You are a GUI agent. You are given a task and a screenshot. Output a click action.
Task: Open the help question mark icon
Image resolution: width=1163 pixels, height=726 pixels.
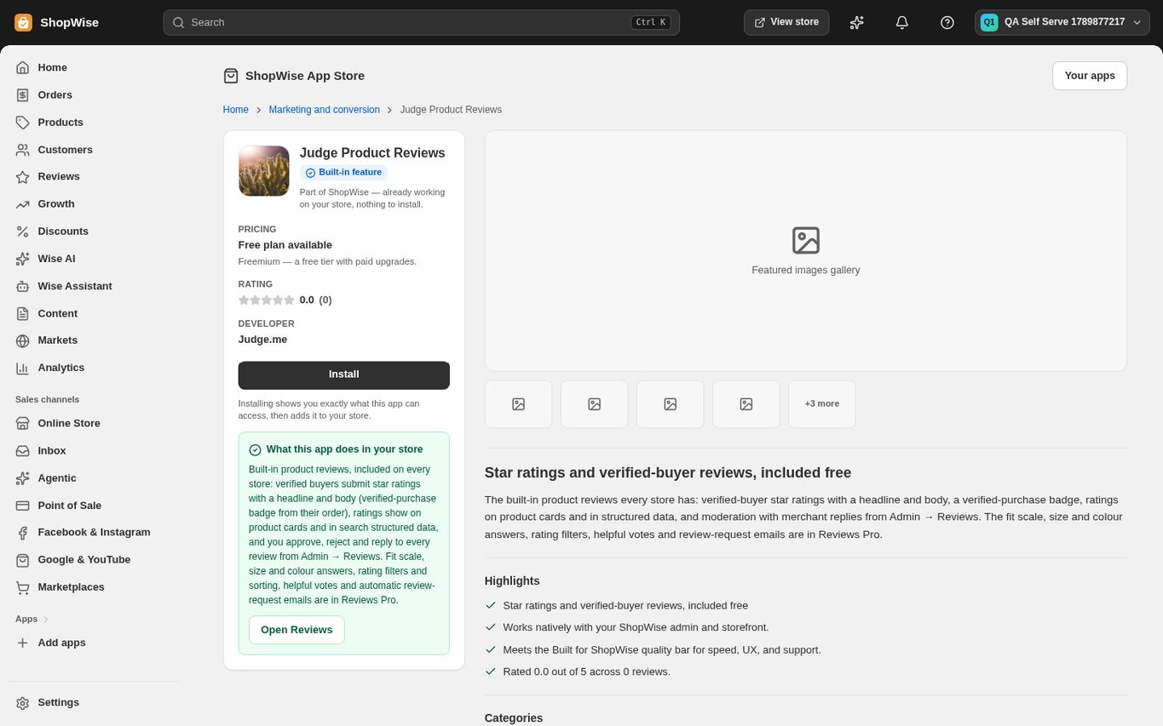(x=947, y=22)
